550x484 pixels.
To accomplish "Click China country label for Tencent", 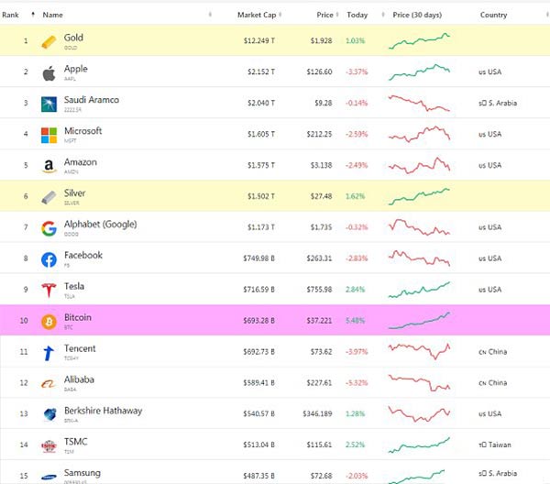I will (x=493, y=351).
